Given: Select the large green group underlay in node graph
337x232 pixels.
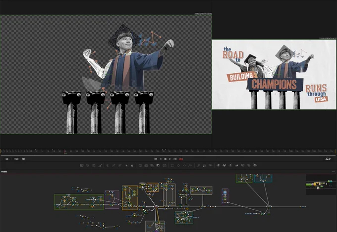Looking at the screenshot, I should (x=79, y=202).
